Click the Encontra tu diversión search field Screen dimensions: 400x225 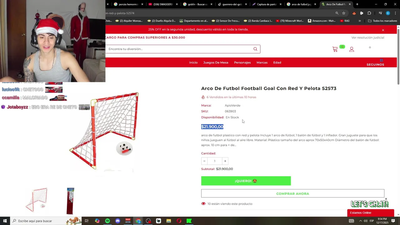180,49
